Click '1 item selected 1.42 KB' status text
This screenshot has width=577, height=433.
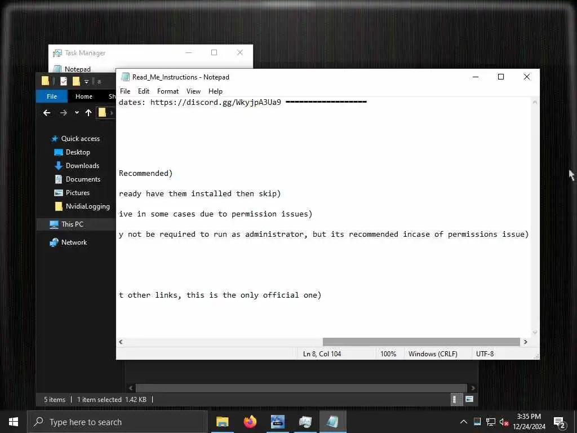pyautogui.click(x=112, y=400)
